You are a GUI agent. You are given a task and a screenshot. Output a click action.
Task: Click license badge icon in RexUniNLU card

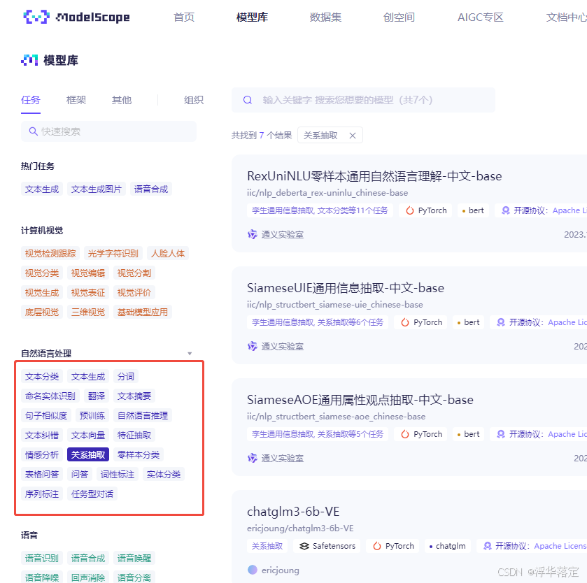coord(505,210)
